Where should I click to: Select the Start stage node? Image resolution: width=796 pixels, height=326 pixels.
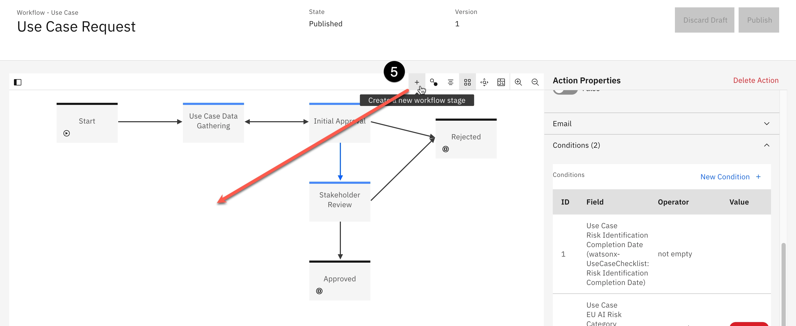[x=87, y=123]
